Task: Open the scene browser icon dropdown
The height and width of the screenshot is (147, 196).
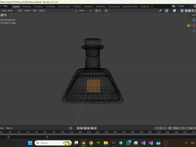Action: pos(174,6)
